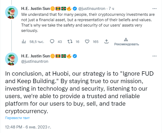This screenshot has width=163, height=133.
Task: Open @justinsuntron handle below main author name
Action: (x=35, y=61)
